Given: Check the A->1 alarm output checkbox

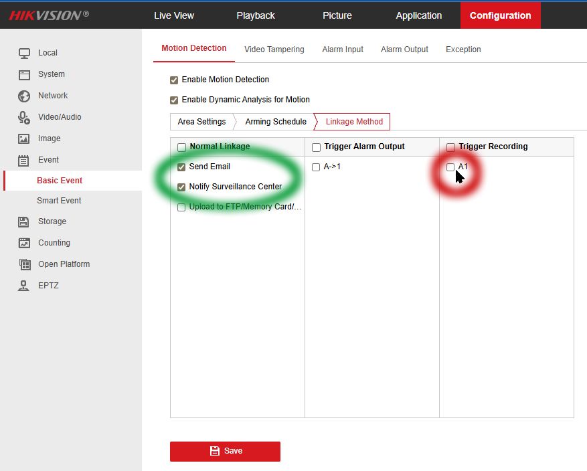Looking at the screenshot, I should pos(316,167).
